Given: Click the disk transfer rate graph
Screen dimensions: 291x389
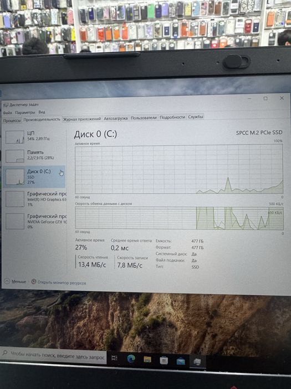Looking at the screenshot, I should click(x=179, y=218).
